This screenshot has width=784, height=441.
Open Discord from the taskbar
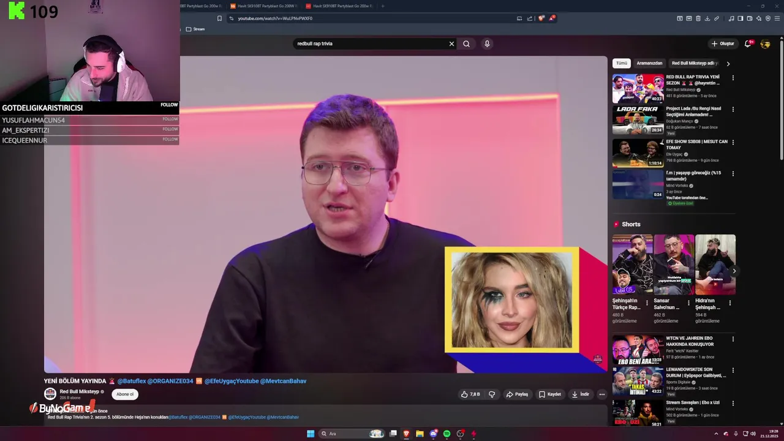coord(434,434)
